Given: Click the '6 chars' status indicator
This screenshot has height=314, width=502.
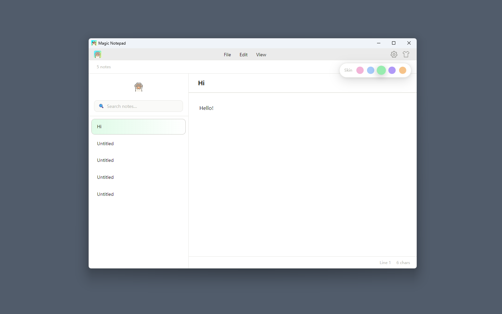Looking at the screenshot, I should pyautogui.click(x=403, y=263).
